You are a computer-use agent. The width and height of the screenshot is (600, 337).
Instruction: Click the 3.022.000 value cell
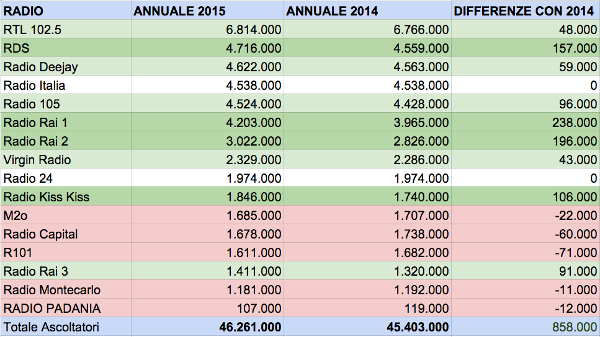(x=207, y=141)
